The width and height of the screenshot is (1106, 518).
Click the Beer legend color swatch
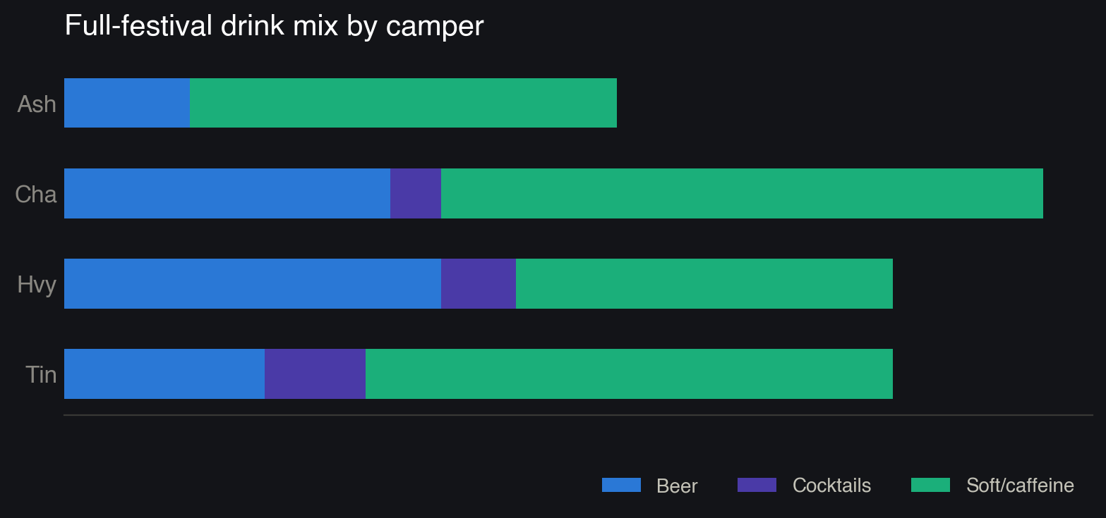621,485
